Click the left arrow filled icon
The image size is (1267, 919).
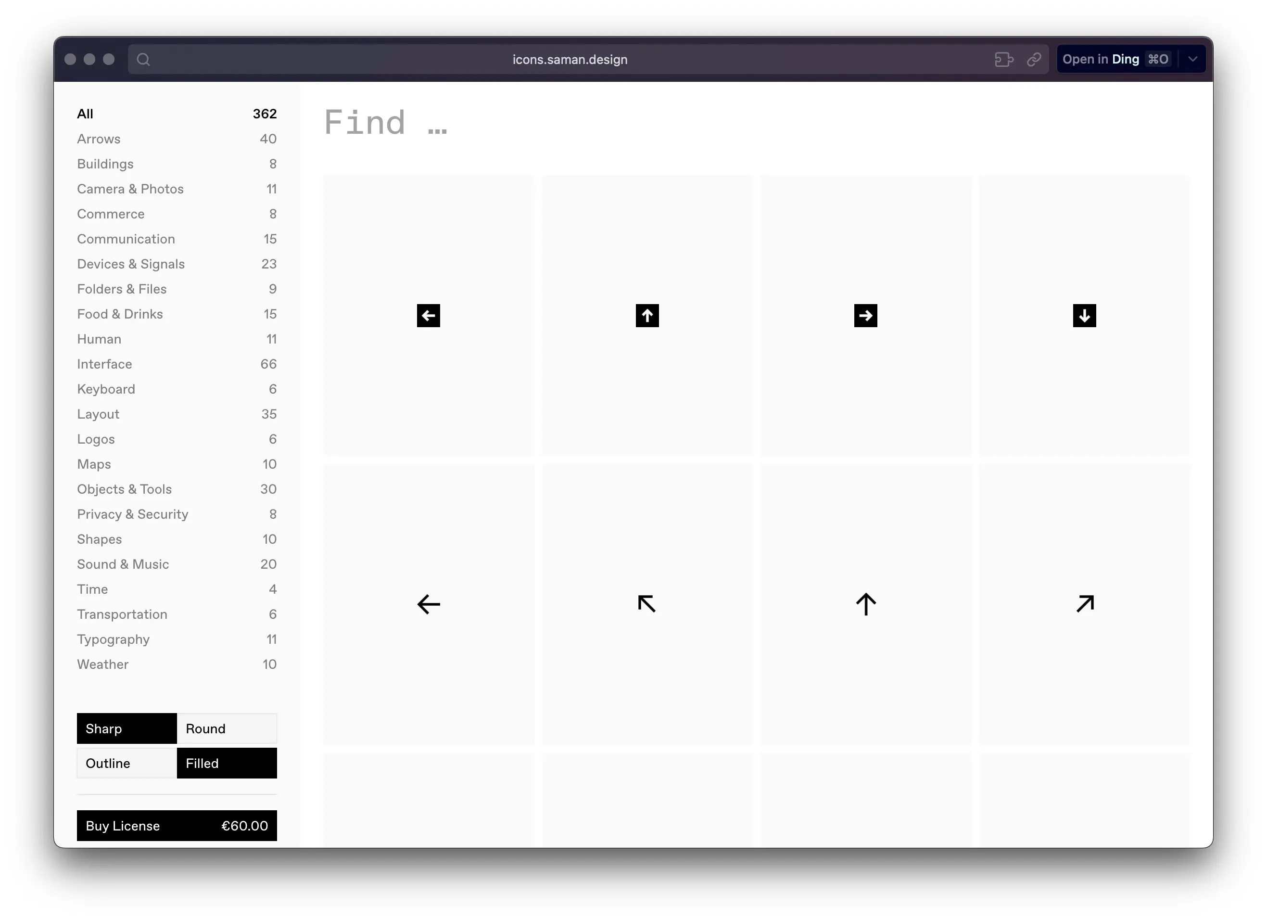pos(428,315)
